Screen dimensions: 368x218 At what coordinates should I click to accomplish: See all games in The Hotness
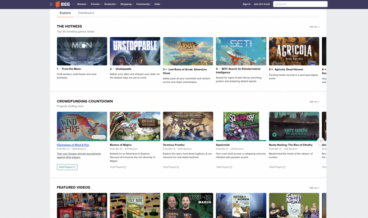point(314,27)
